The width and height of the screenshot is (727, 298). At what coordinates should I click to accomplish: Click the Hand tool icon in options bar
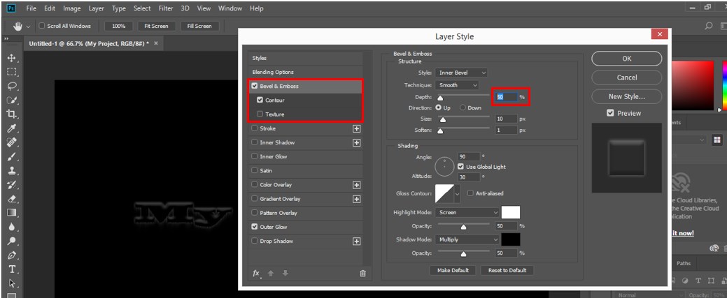(x=18, y=27)
